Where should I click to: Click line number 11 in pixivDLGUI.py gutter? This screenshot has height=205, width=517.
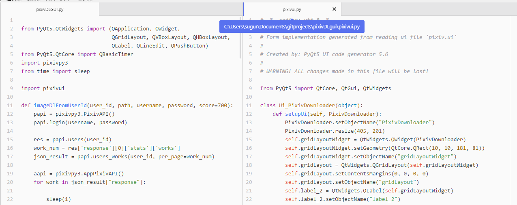[11, 105]
